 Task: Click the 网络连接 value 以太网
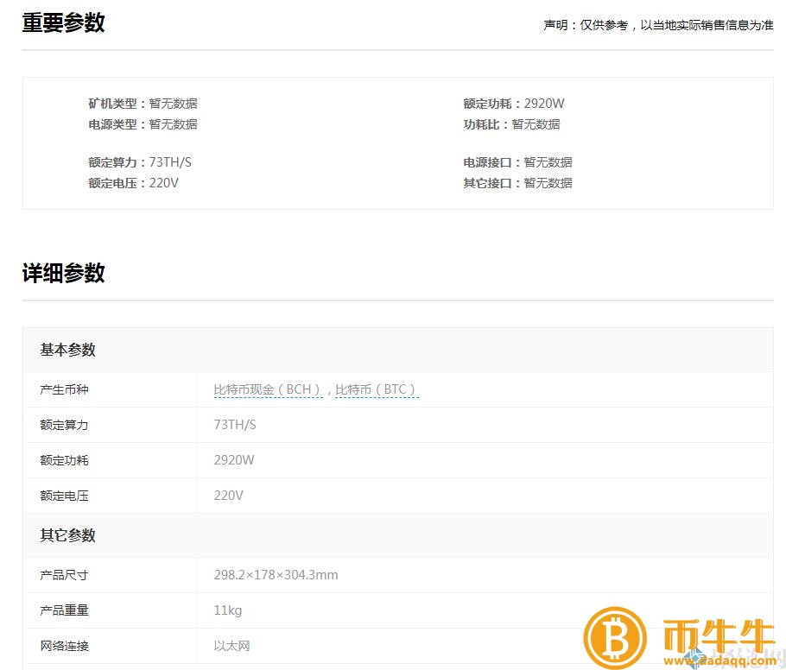coord(231,645)
